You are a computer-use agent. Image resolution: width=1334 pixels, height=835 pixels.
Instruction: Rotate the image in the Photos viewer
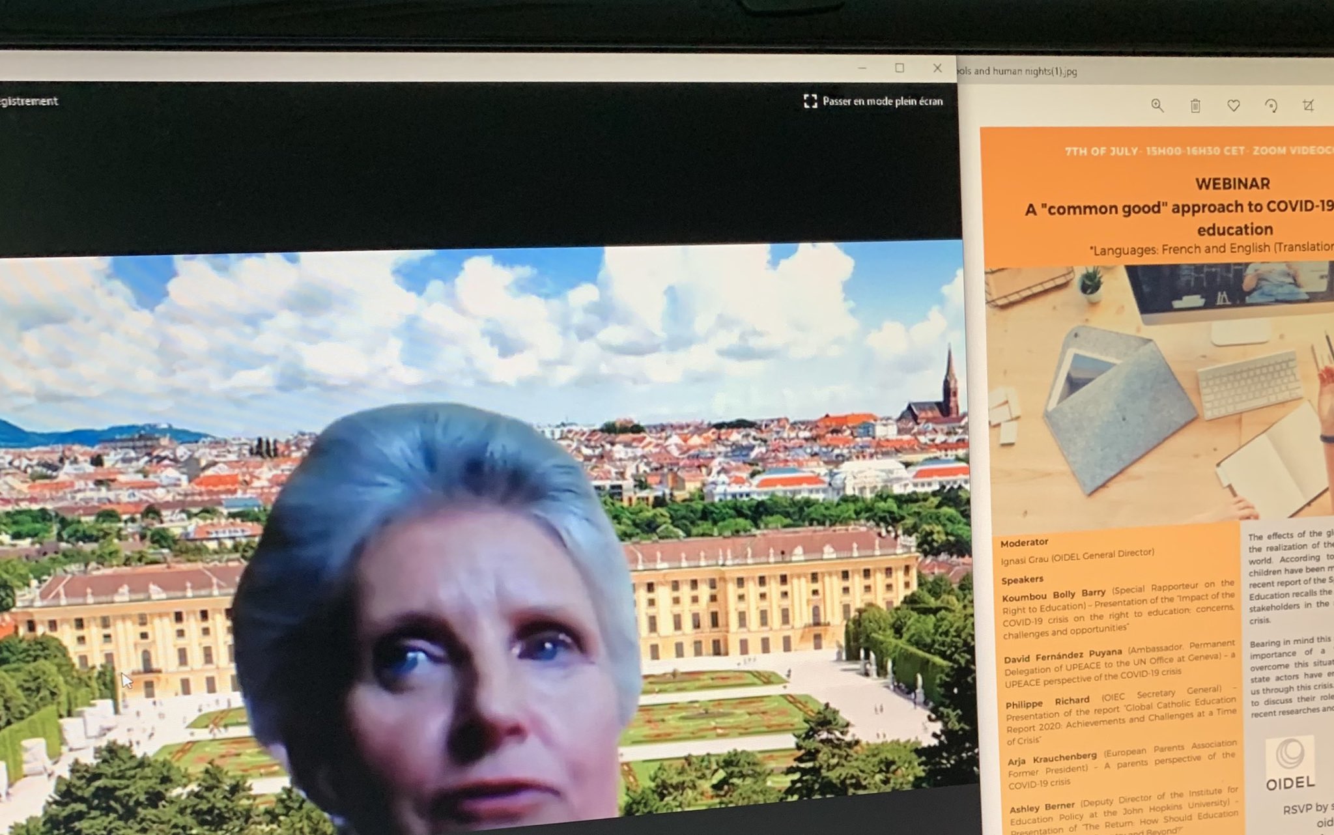pos(1271,106)
